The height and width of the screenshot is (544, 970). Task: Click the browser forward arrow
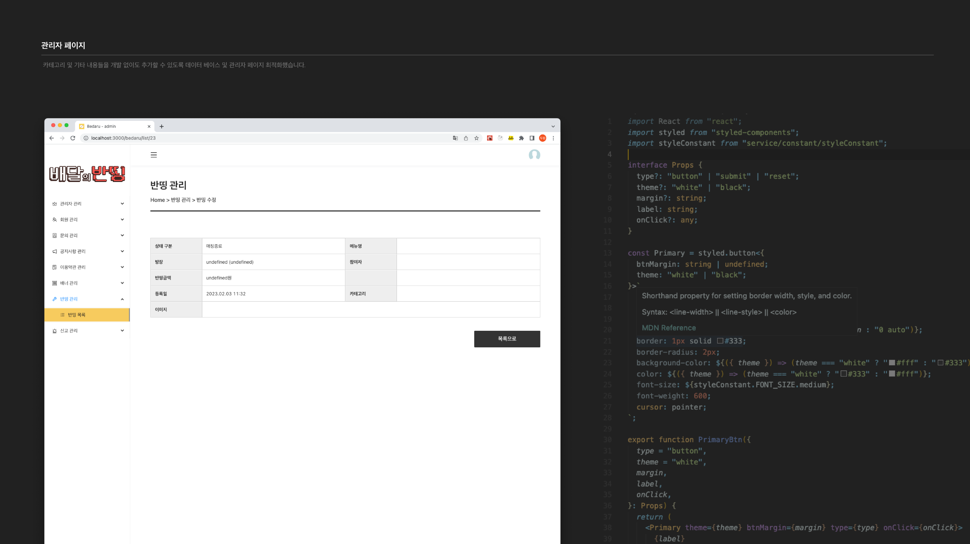[x=62, y=138]
